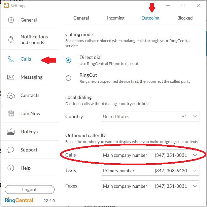The height and width of the screenshot is (207, 207).
Task: Select the Calls phone icon
Action: (11, 59)
